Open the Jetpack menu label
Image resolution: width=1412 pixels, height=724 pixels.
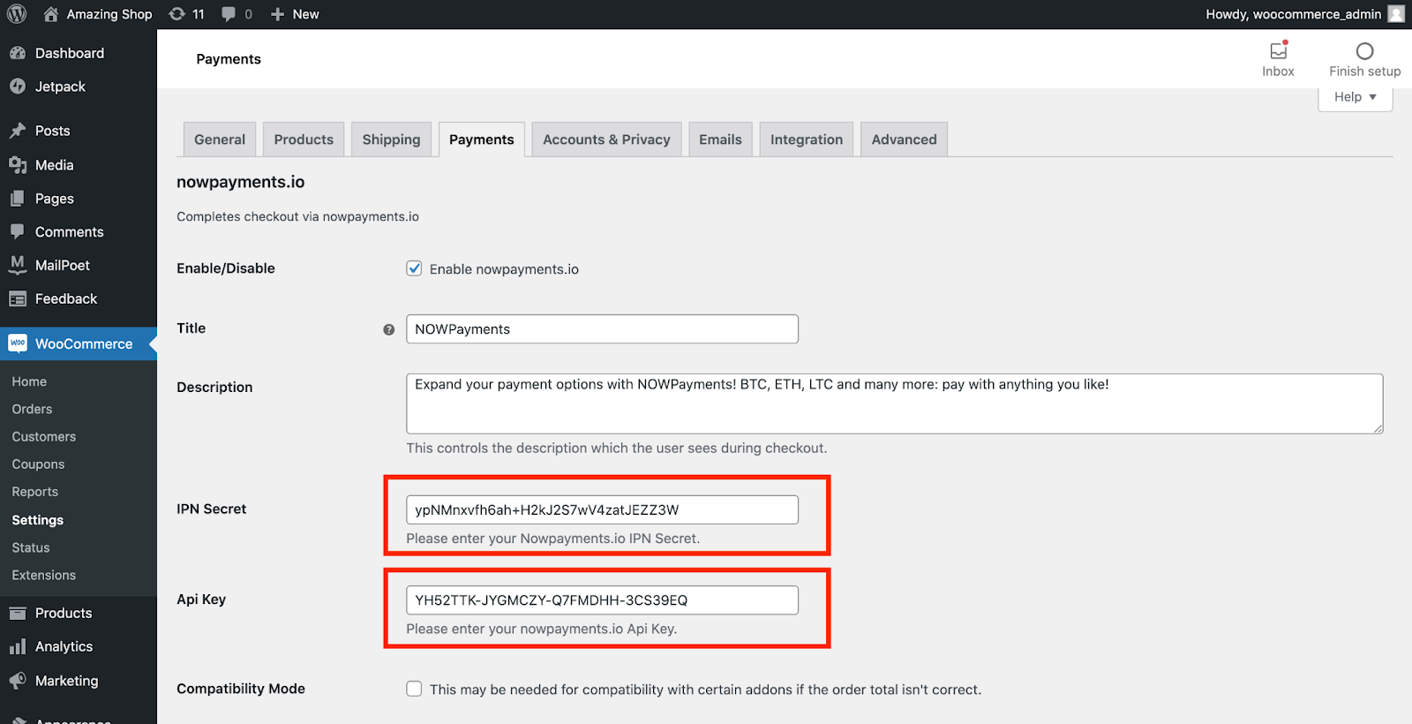pyautogui.click(x=60, y=87)
